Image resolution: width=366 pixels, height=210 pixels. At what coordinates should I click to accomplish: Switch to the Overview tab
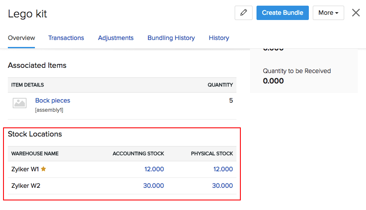[x=21, y=38]
